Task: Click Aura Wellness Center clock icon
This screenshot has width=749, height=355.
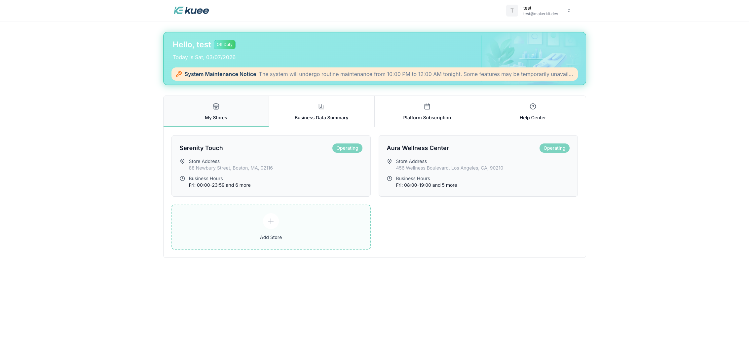Action: pyautogui.click(x=389, y=178)
